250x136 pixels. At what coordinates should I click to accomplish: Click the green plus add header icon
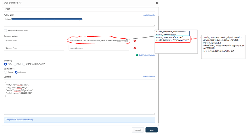(137, 55)
